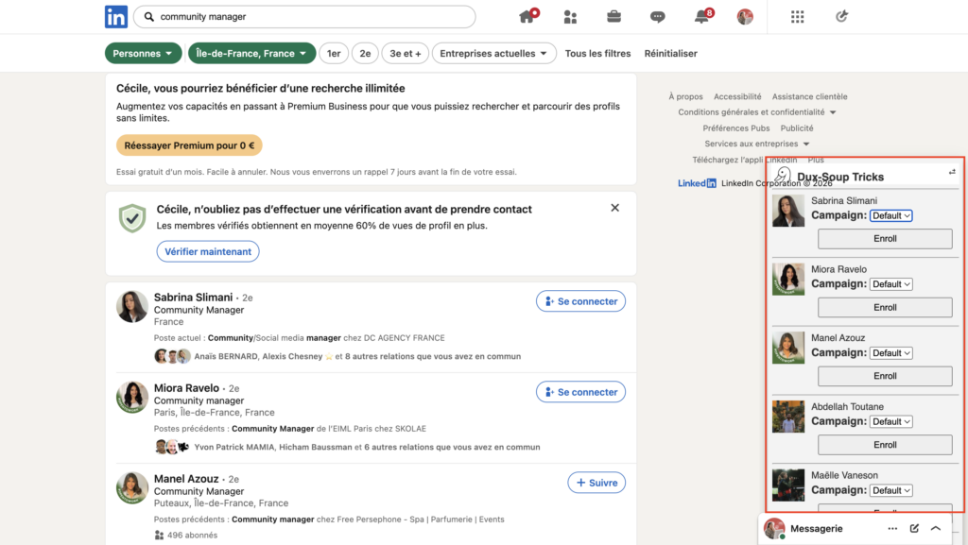Open Tous les filtres
This screenshot has height=545, width=968.
pyautogui.click(x=597, y=53)
